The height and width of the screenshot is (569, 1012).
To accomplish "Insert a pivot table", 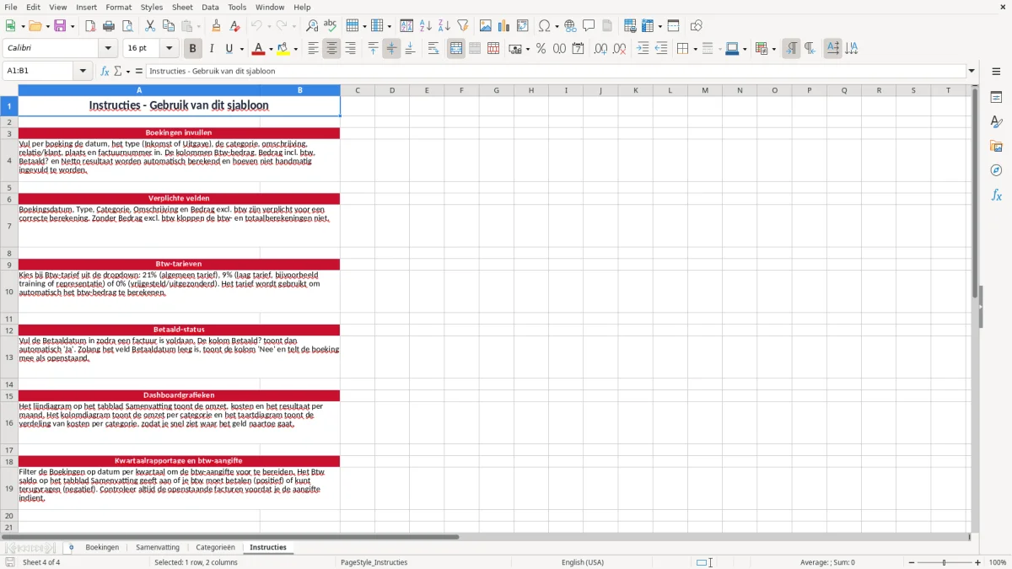I will [x=523, y=26].
